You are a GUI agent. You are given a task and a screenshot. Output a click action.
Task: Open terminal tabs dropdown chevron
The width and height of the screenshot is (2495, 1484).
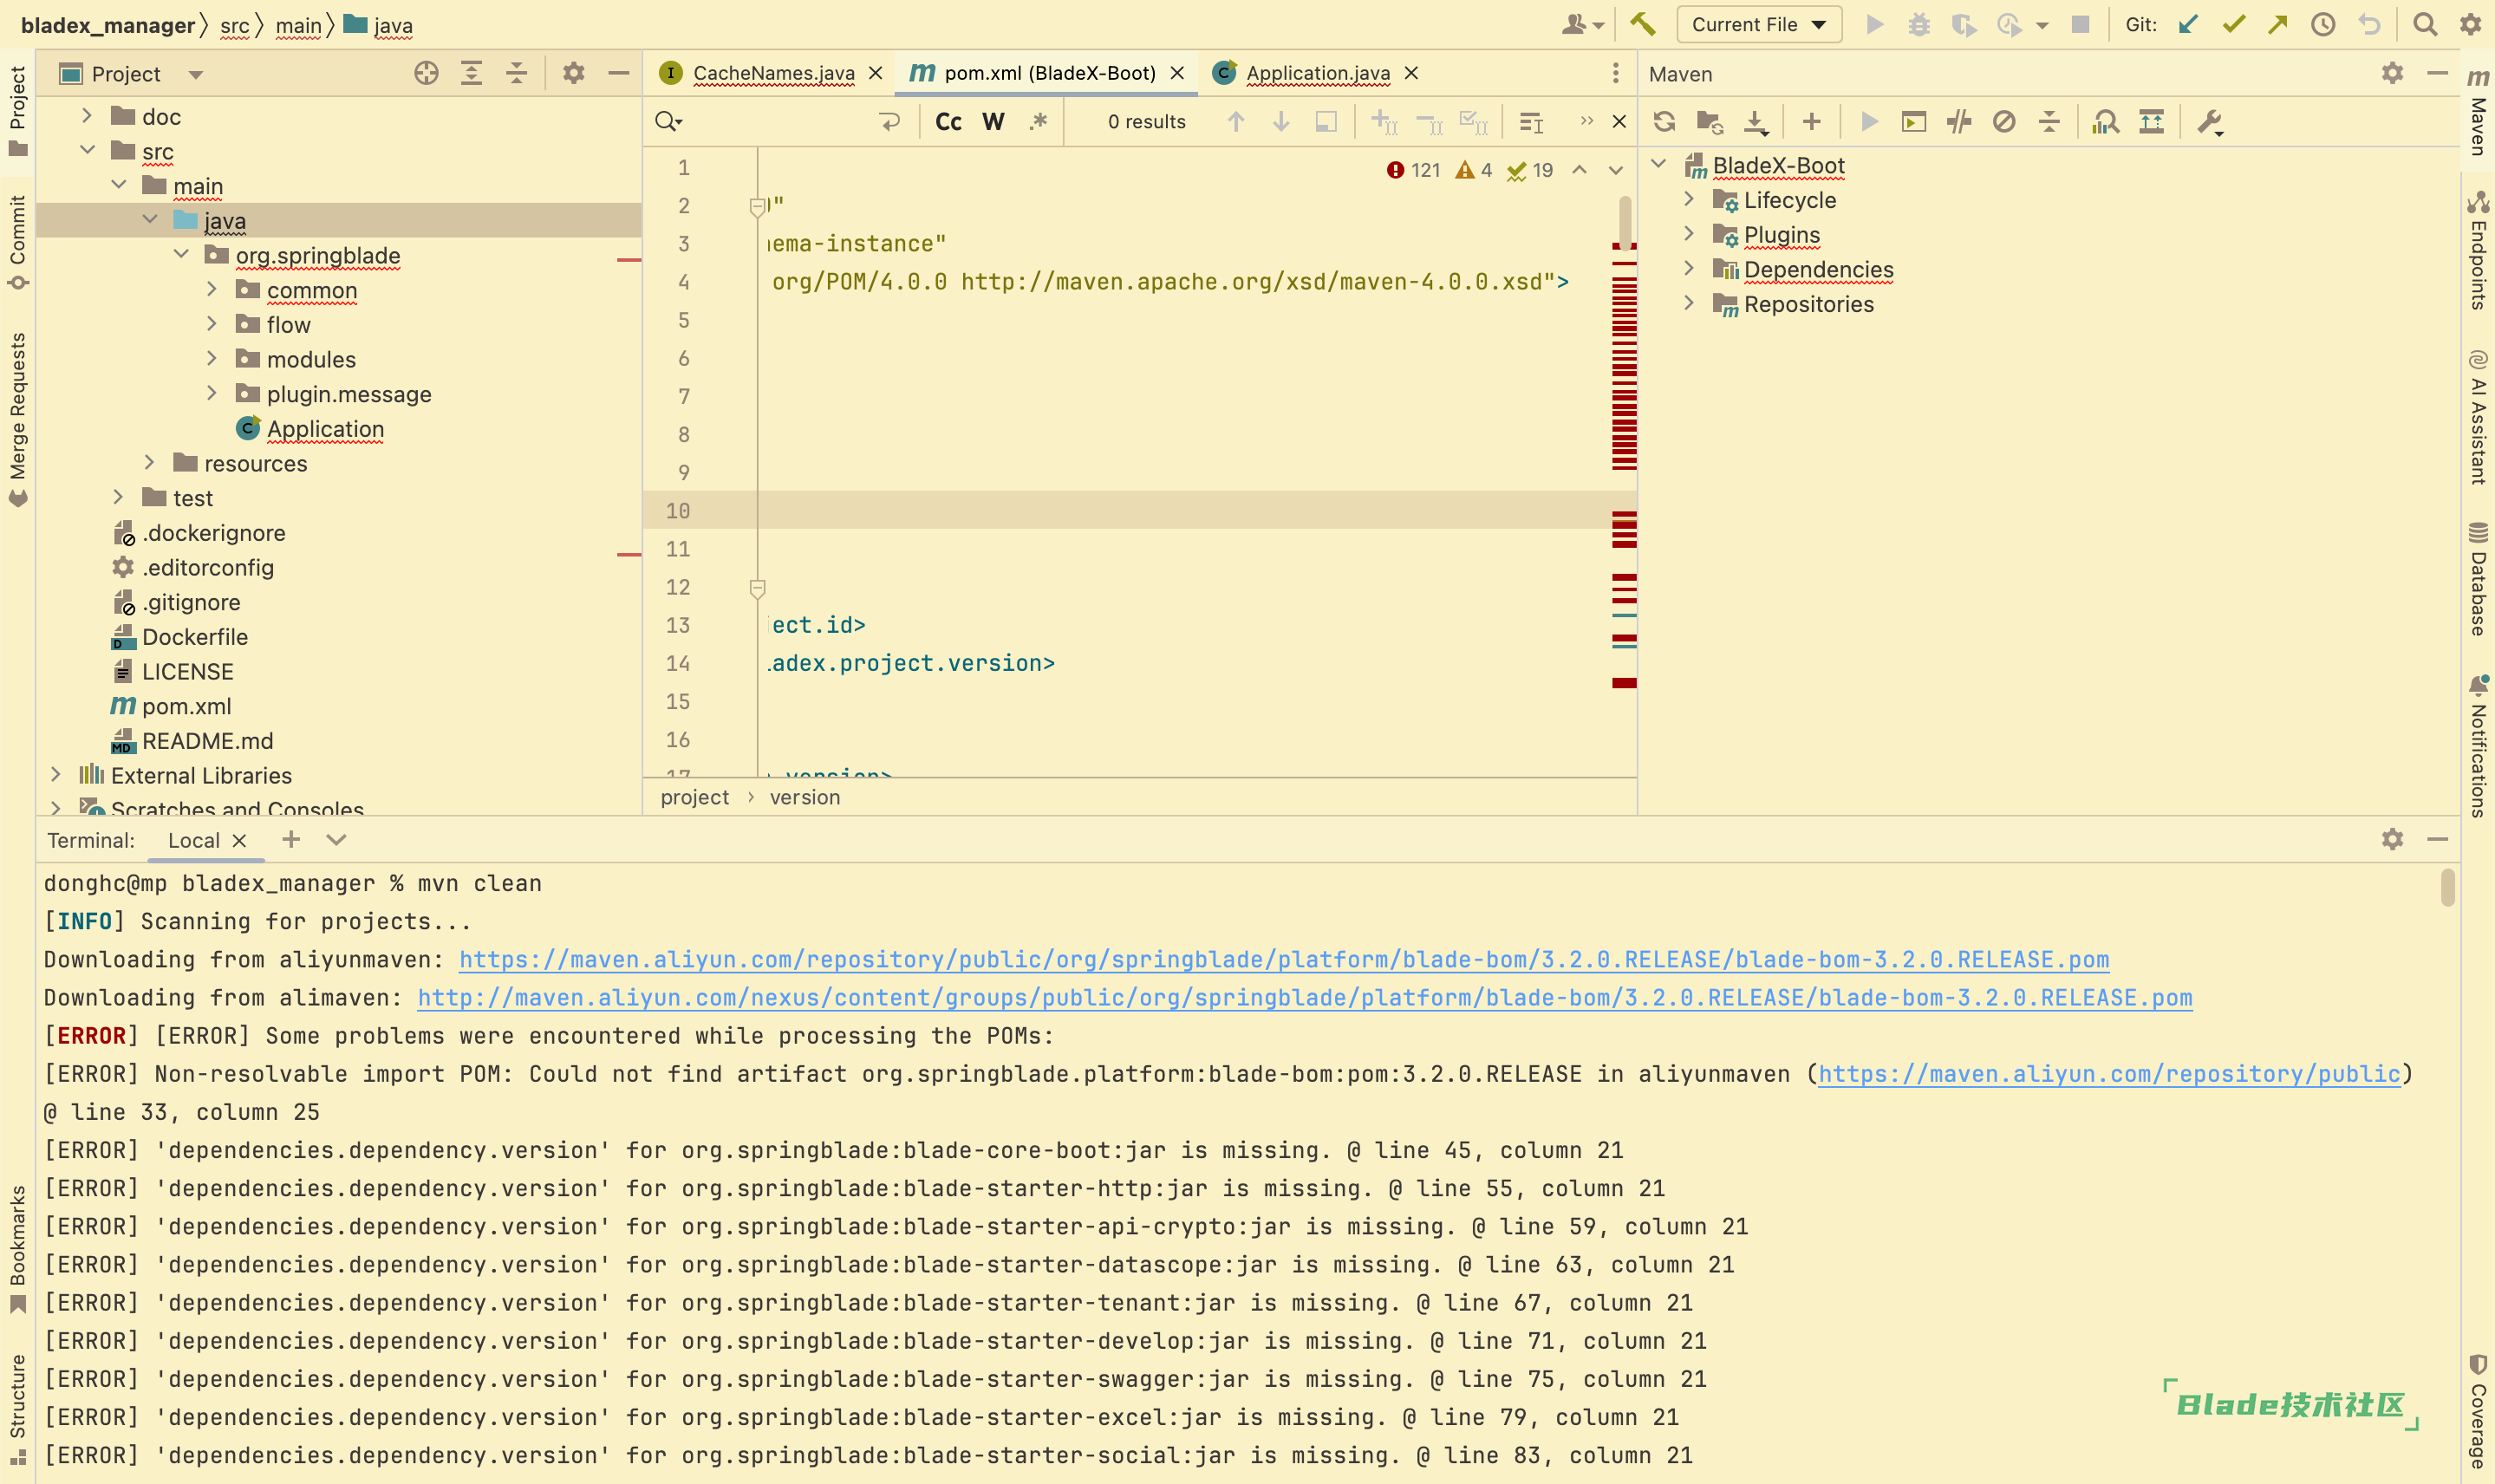click(x=336, y=839)
